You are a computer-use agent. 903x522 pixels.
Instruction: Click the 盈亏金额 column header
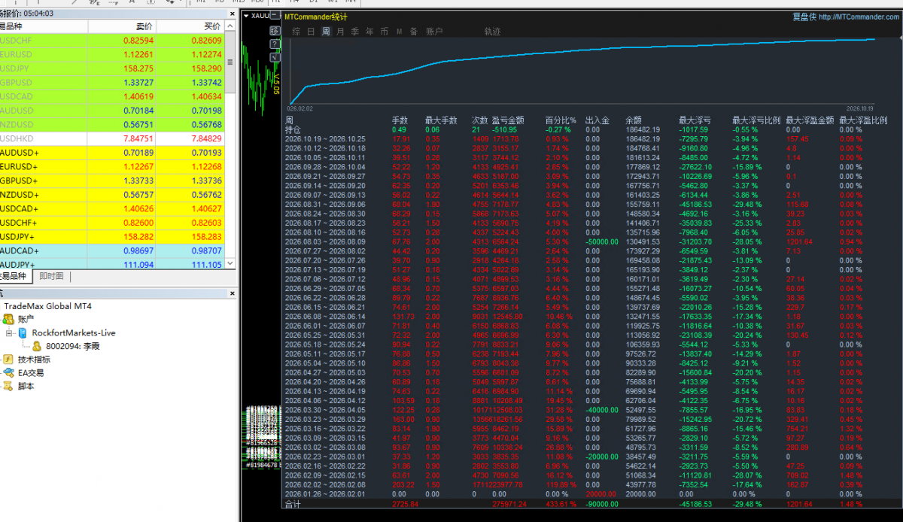tap(508, 120)
